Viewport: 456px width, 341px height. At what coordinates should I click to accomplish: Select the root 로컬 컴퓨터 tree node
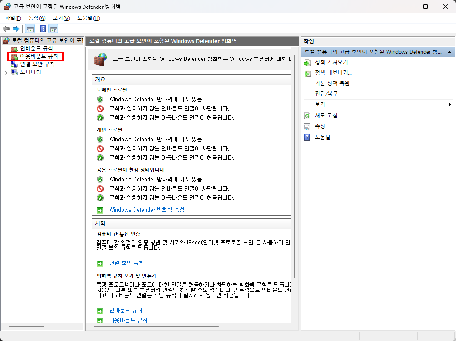[x=47, y=40]
